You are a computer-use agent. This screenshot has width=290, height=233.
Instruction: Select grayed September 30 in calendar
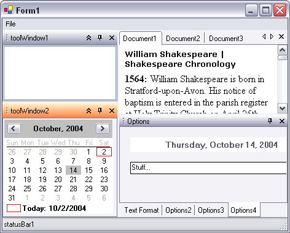(x=73, y=152)
